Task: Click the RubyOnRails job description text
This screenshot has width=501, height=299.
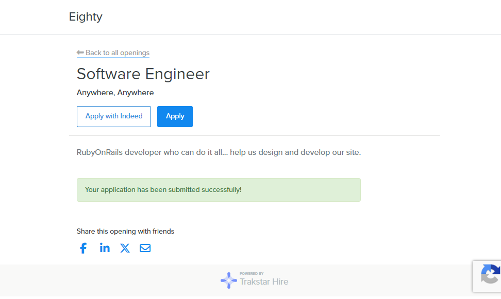Action: tap(219, 152)
